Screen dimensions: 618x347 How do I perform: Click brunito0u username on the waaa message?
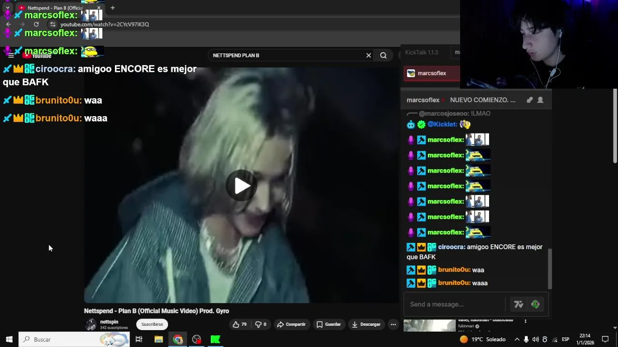pyautogui.click(x=454, y=283)
